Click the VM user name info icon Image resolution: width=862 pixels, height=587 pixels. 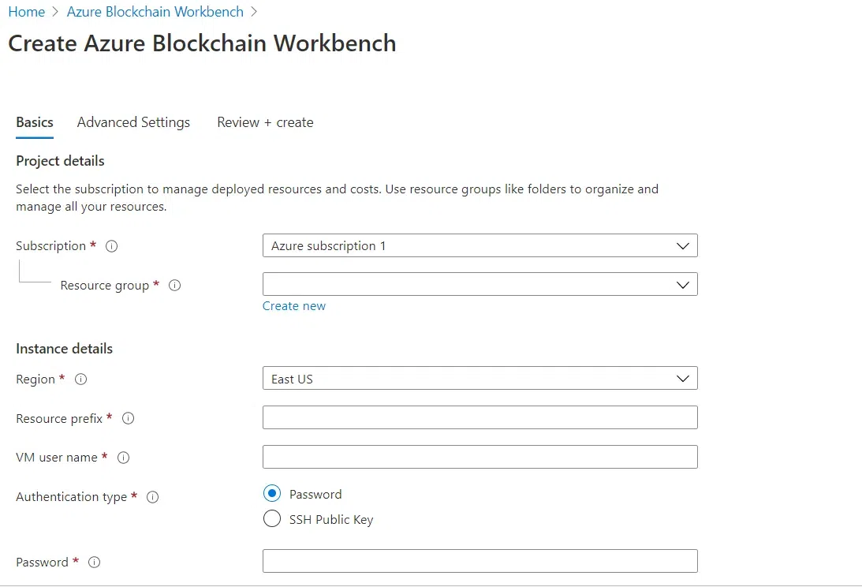tap(124, 457)
